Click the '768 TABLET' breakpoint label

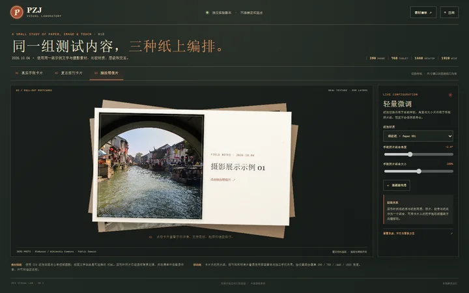399,58
